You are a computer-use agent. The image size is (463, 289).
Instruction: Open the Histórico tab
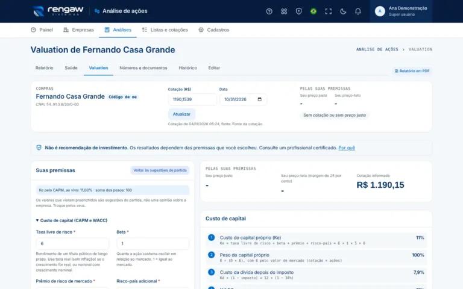[187, 68]
